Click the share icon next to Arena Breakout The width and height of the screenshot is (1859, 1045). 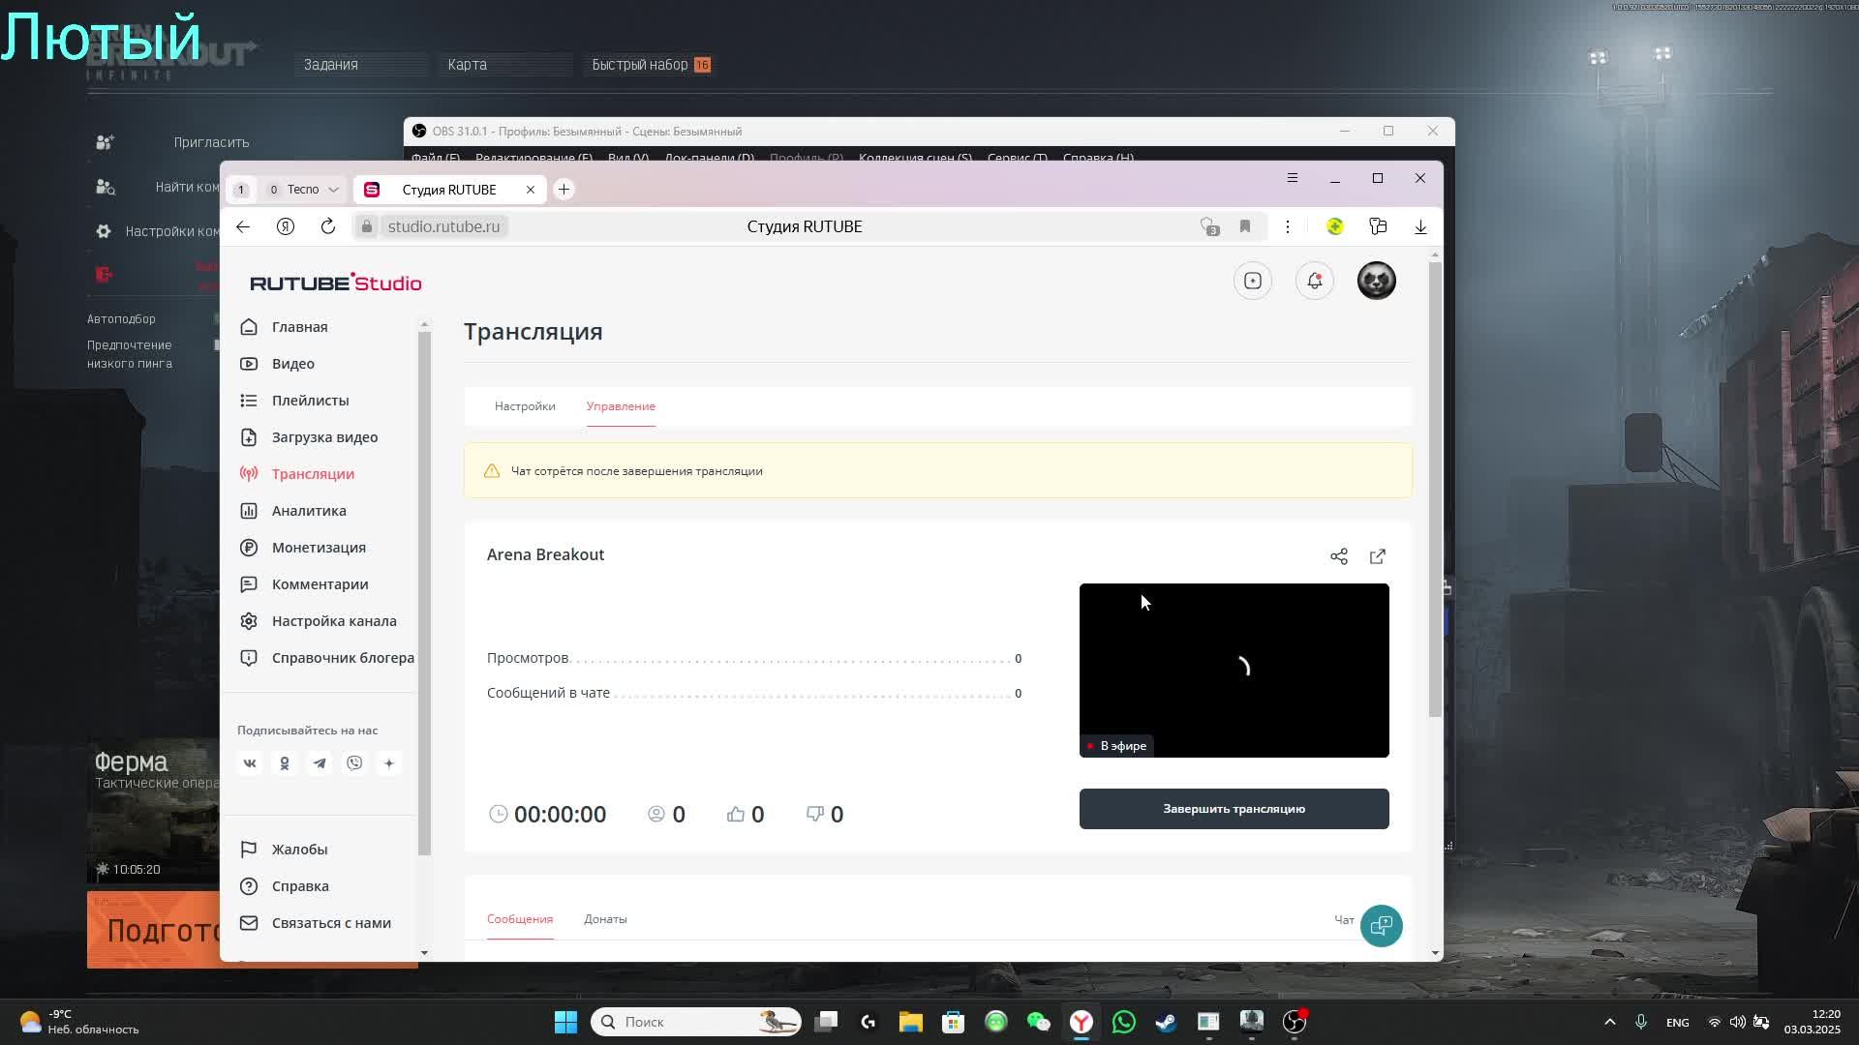pyautogui.click(x=1338, y=556)
